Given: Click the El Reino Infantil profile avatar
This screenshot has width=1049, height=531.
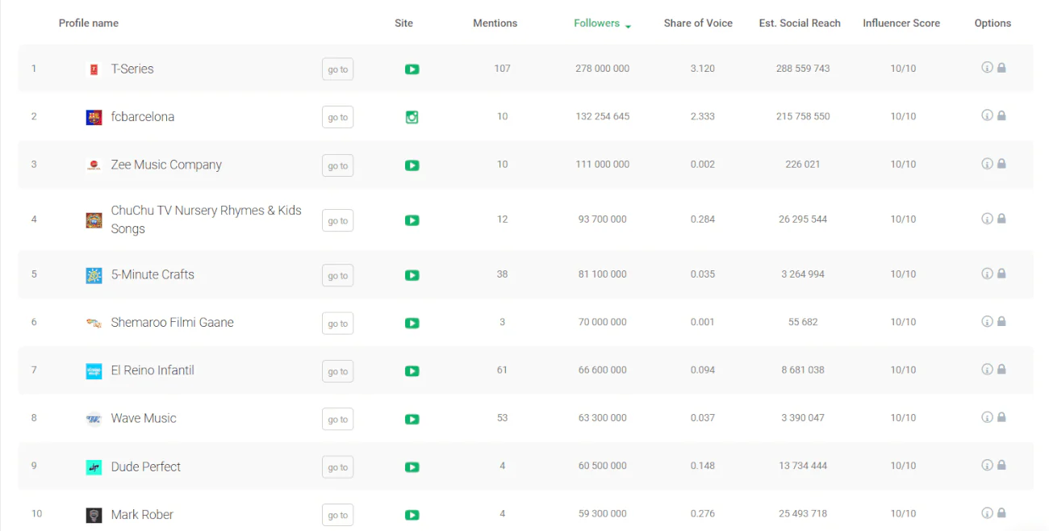Looking at the screenshot, I should click(94, 371).
